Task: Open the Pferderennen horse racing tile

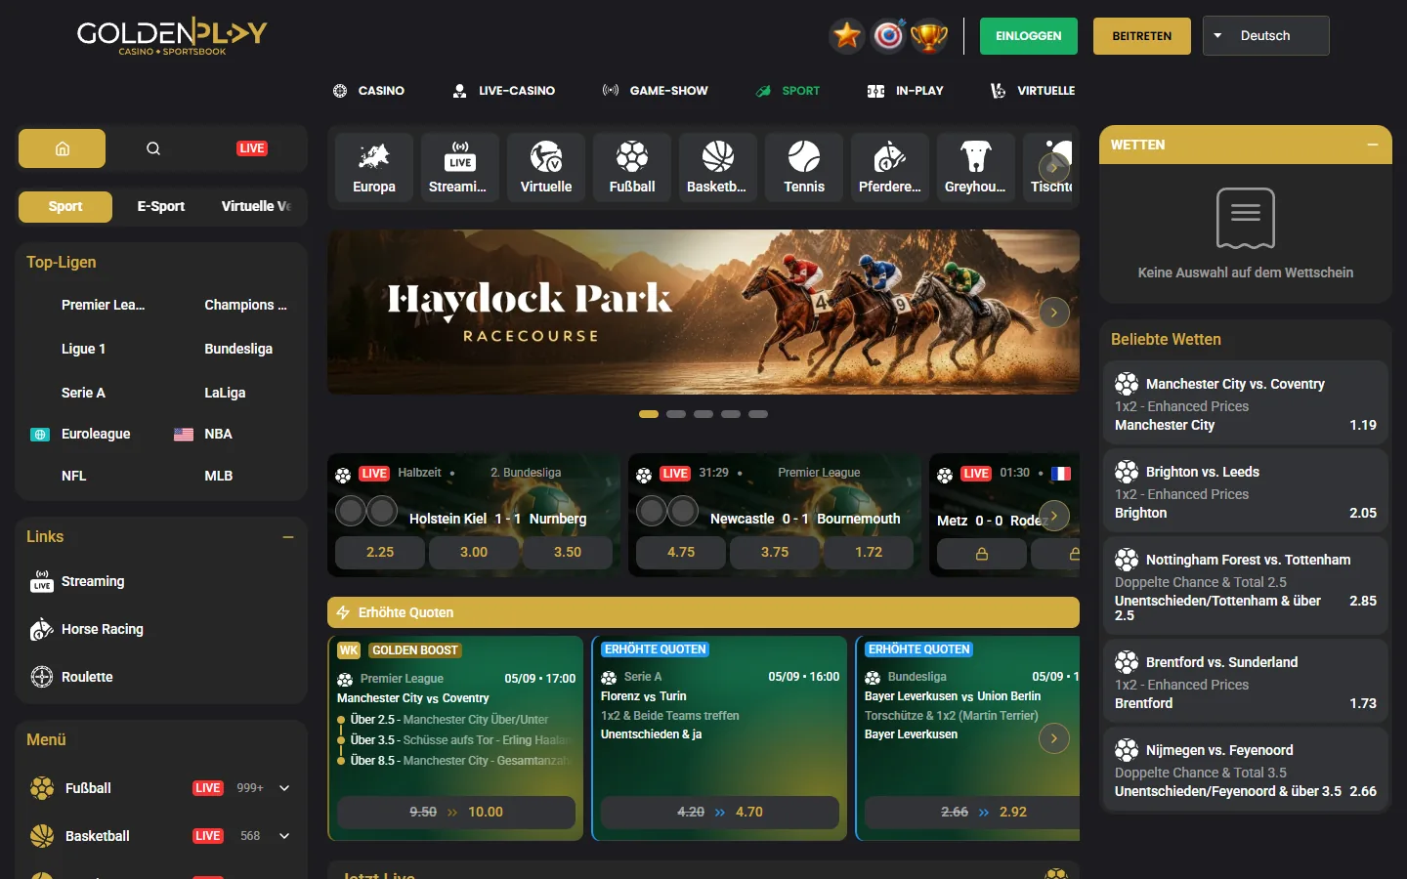Action: click(x=890, y=168)
